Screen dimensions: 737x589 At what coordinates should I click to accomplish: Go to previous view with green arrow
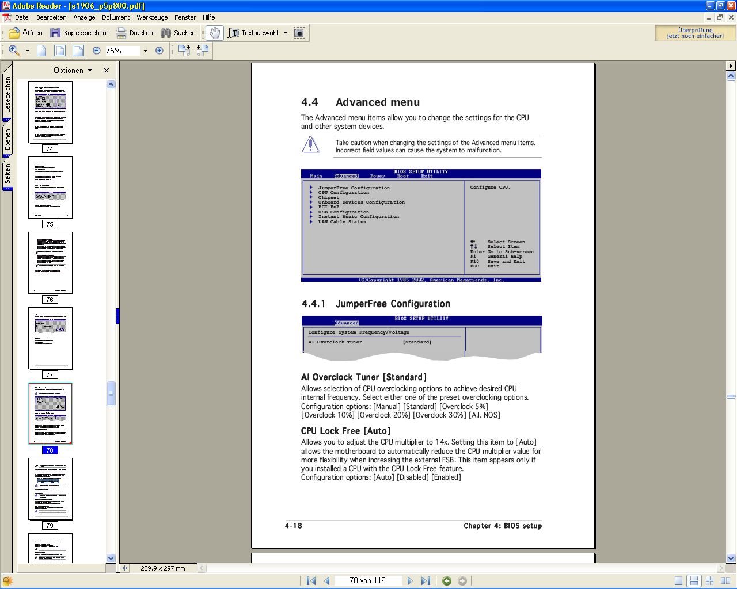tap(447, 581)
